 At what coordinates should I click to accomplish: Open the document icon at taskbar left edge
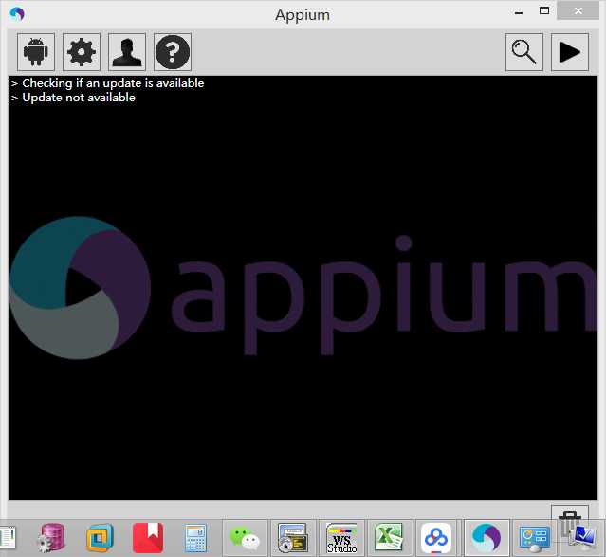(x=8, y=538)
